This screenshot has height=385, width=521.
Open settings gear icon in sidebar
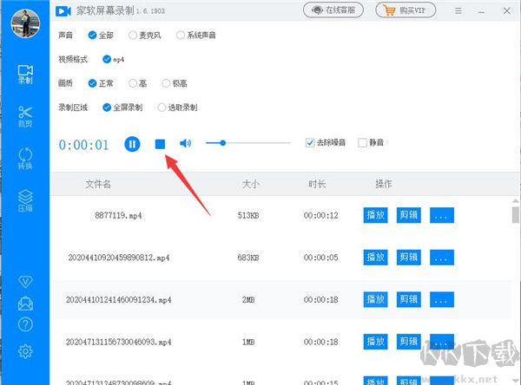(25, 350)
